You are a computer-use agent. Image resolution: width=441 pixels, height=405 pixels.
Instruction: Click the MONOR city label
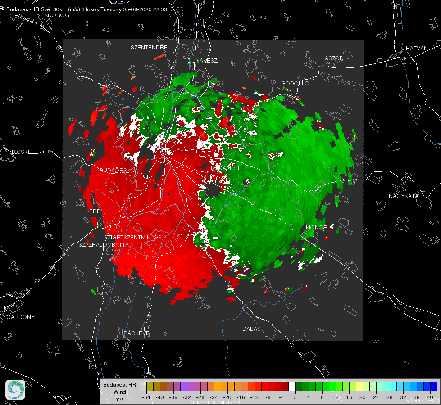pyautogui.click(x=316, y=227)
